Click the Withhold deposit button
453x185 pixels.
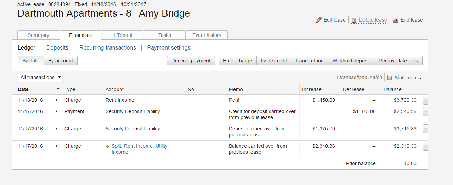(x=351, y=61)
